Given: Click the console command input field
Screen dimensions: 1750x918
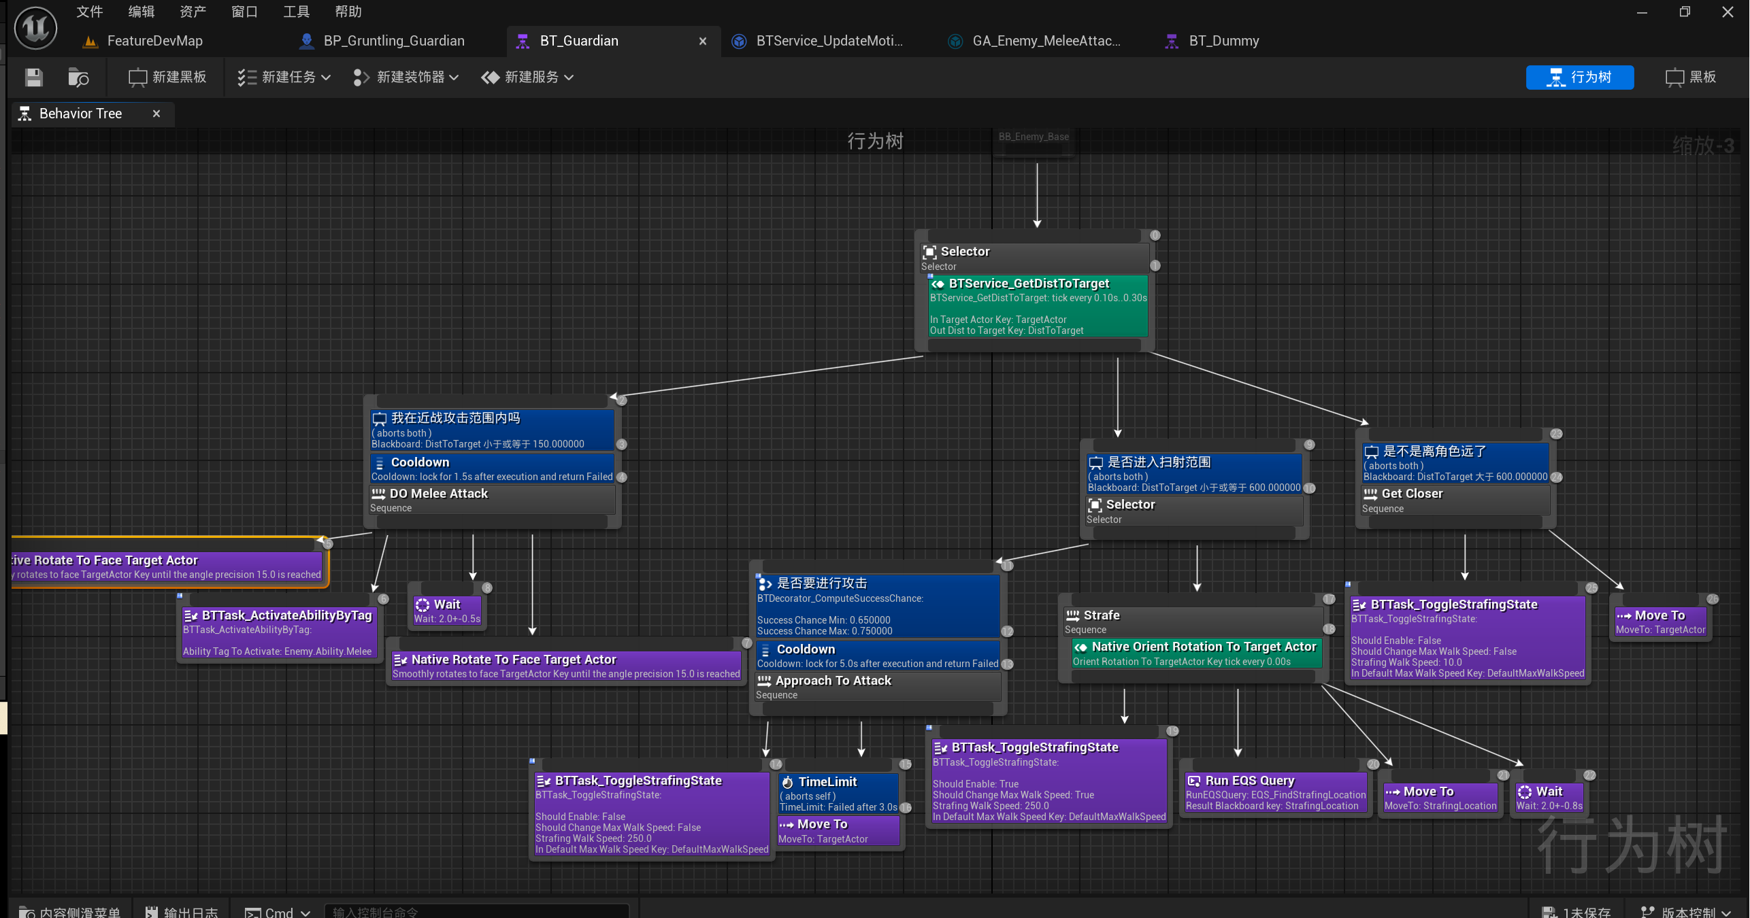Looking at the screenshot, I should tap(476, 911).
